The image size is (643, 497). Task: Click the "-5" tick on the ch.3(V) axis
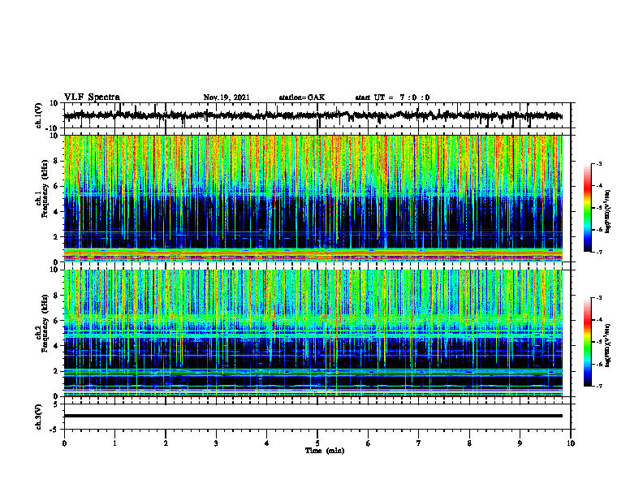54,430
